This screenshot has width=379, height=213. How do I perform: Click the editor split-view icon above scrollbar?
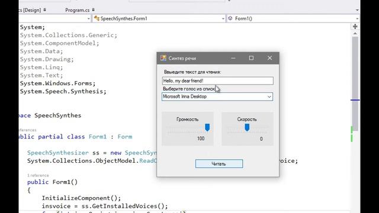(355, 27)
